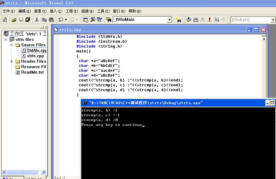Screen dimensions: 276x179
Task: Click the code line char *c="aacdef";
Action: point(99,70)
